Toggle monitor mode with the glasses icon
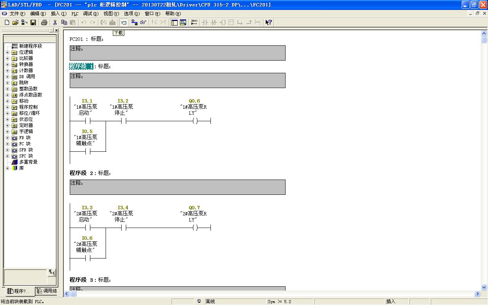 tap(143, 22)
